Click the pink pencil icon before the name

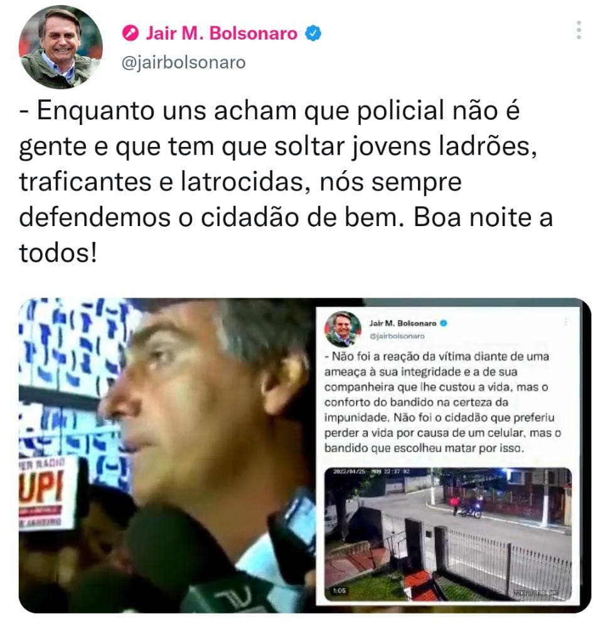coord(130,33)
